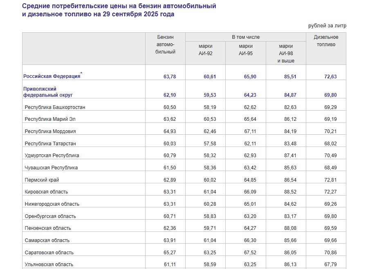This screenshot has height=269, width=368.
Task: Click the 'Российская Федерация' row label
Action: 52,76
